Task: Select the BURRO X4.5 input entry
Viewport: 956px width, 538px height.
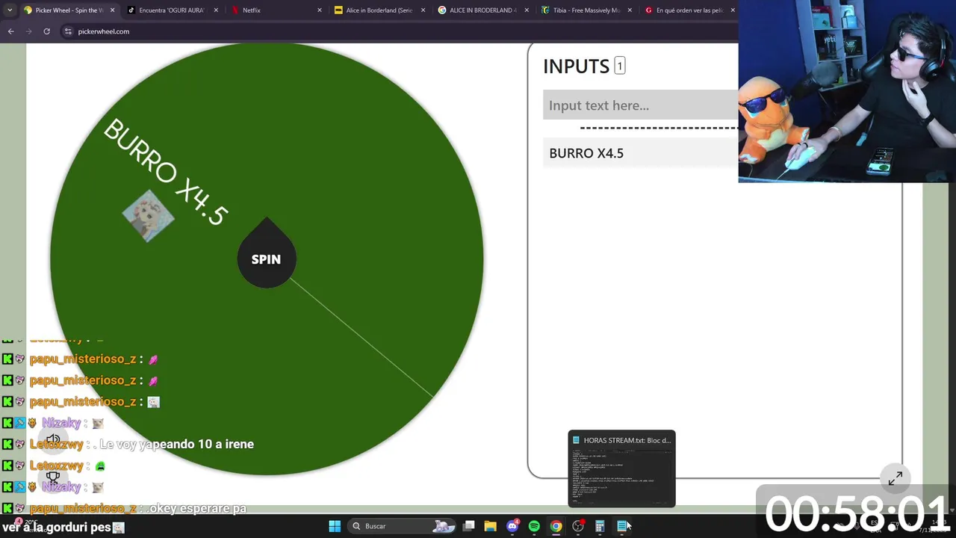Action: coord(641,153)
